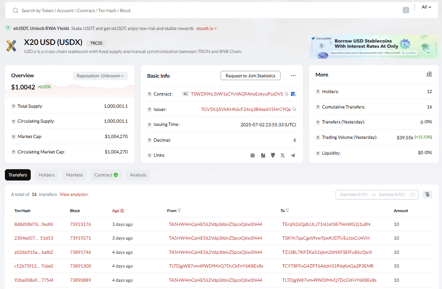Open the To column filter
The height and width of the screenshot is (289, 442).
tap(287, 210)
